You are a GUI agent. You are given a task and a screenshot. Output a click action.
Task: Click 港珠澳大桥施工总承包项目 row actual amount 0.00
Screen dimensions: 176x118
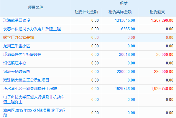[x=131, y=80]
